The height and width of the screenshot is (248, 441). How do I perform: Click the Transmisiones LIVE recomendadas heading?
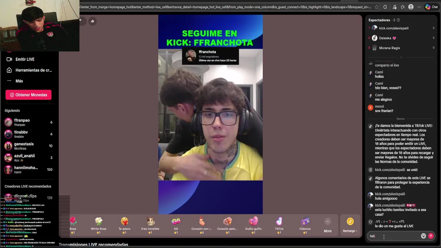[x=93, y=245]
